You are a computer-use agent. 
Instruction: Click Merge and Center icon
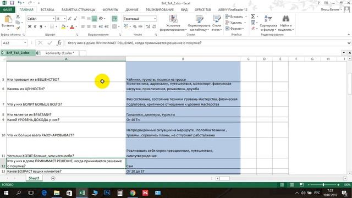tap(114, 26)
